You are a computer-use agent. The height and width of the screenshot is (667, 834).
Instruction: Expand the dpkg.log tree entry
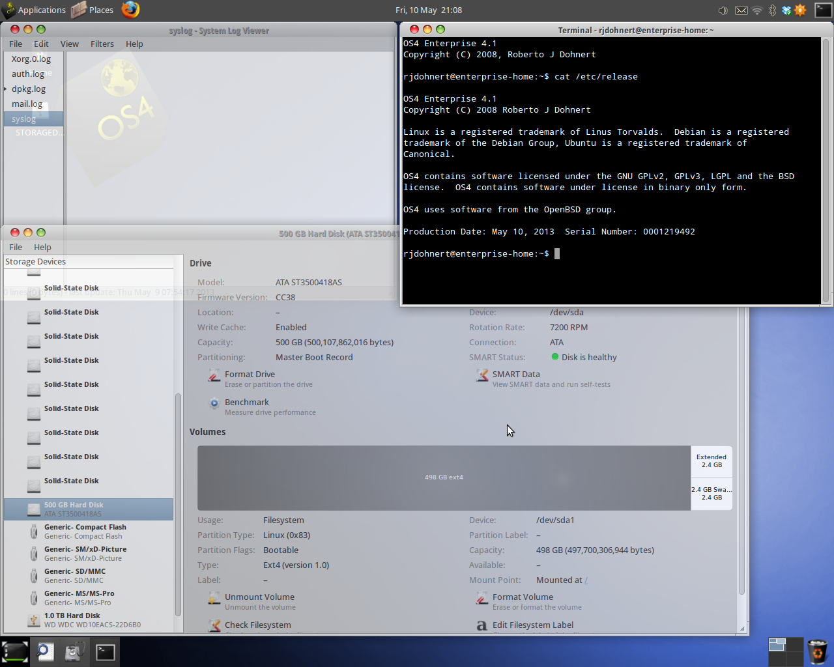[5, 89]
